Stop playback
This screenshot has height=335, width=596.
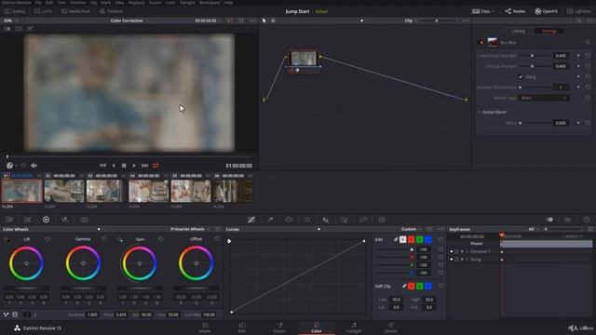click(124, 166)
